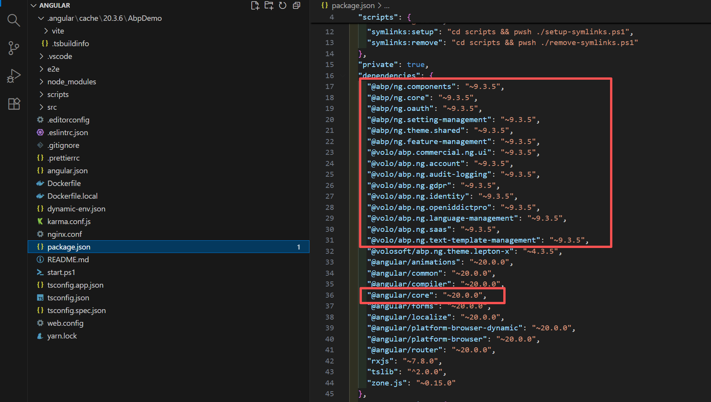Click package.json in the breadcrumb
This screenshot has height=402, width=711.
click(353, 5)
